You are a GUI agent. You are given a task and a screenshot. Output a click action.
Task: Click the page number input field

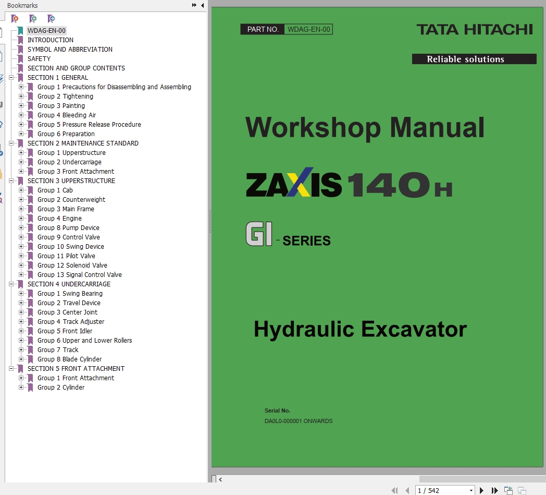point(441,490)
